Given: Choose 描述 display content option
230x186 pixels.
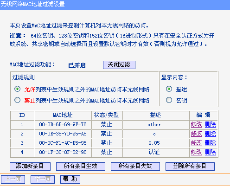Looking at the screenshot, I should [x=169, y=89].
